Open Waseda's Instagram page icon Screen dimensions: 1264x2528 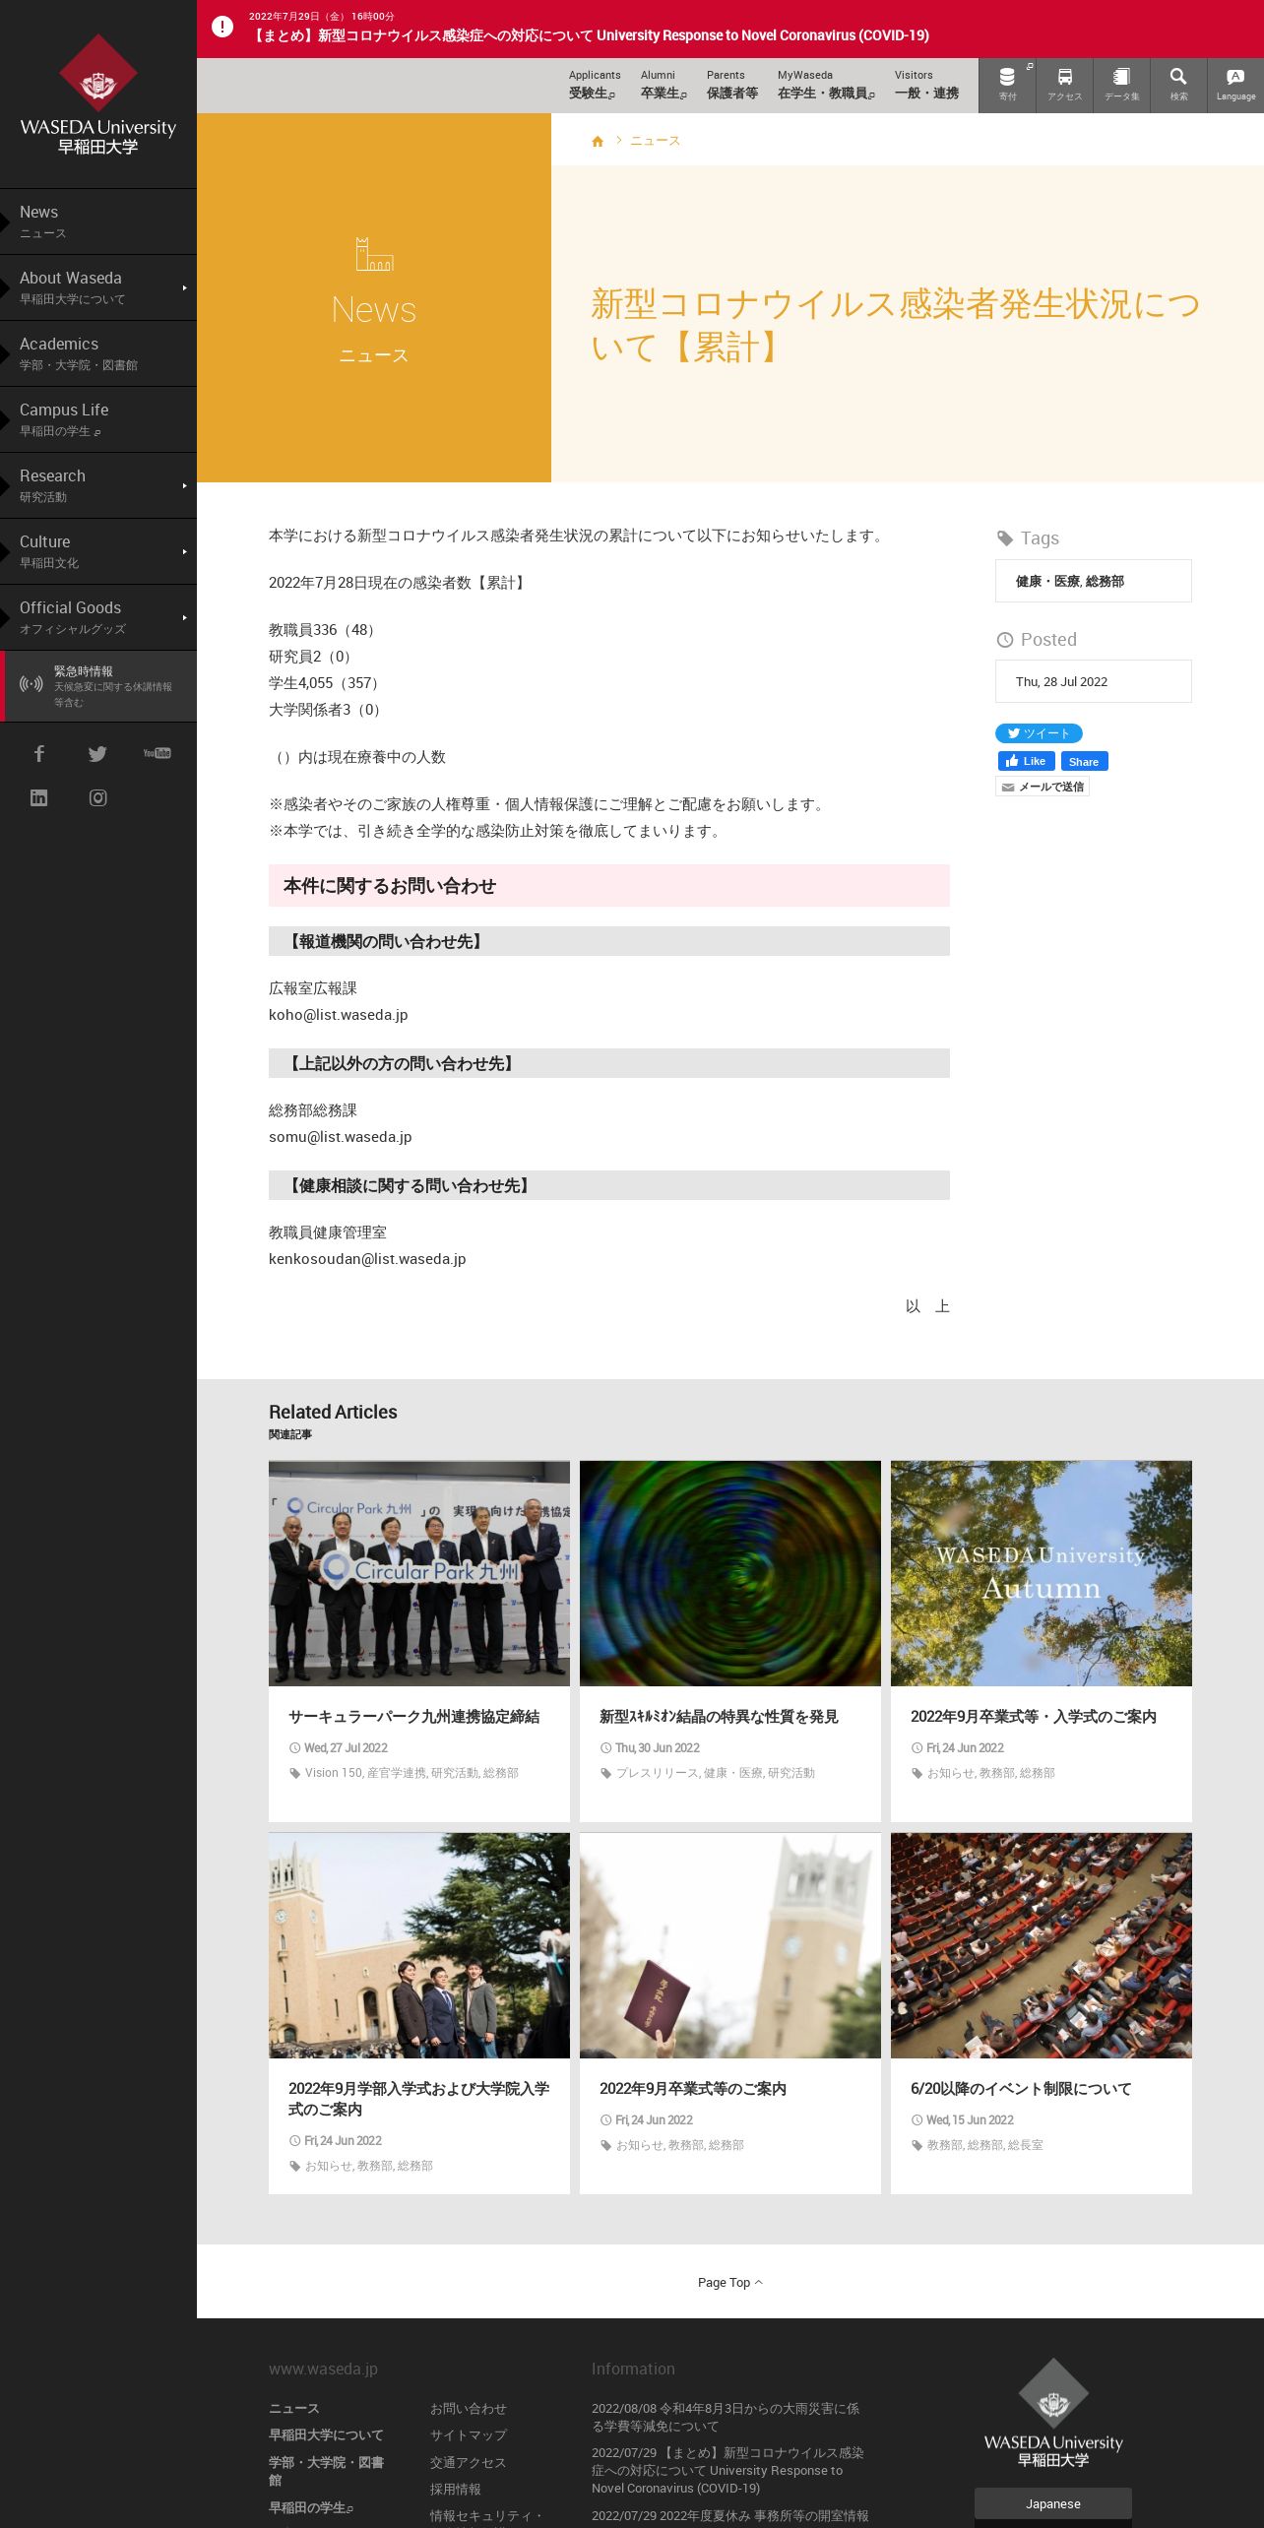pos(97,797)
